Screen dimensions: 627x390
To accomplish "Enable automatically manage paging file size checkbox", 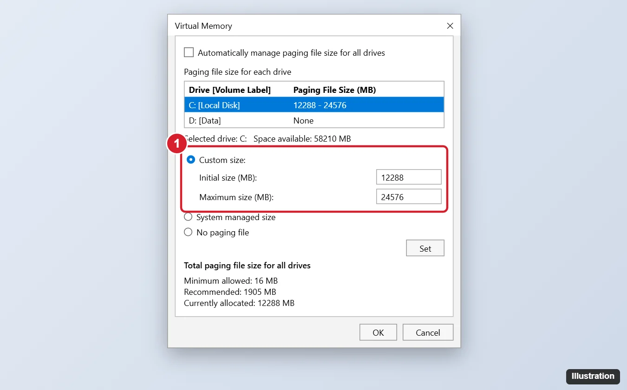I will click(189, 52).
